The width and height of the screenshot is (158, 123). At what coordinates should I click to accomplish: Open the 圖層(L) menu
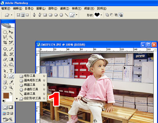coord(41,9)
